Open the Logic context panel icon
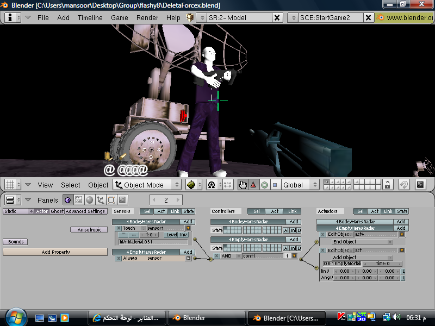This screenshot has height=326, width=435. coord(67,200)
